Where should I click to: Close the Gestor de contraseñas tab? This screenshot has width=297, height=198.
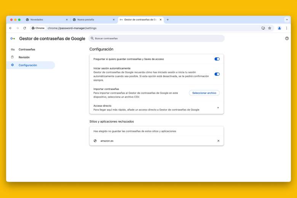coord(160,19)
